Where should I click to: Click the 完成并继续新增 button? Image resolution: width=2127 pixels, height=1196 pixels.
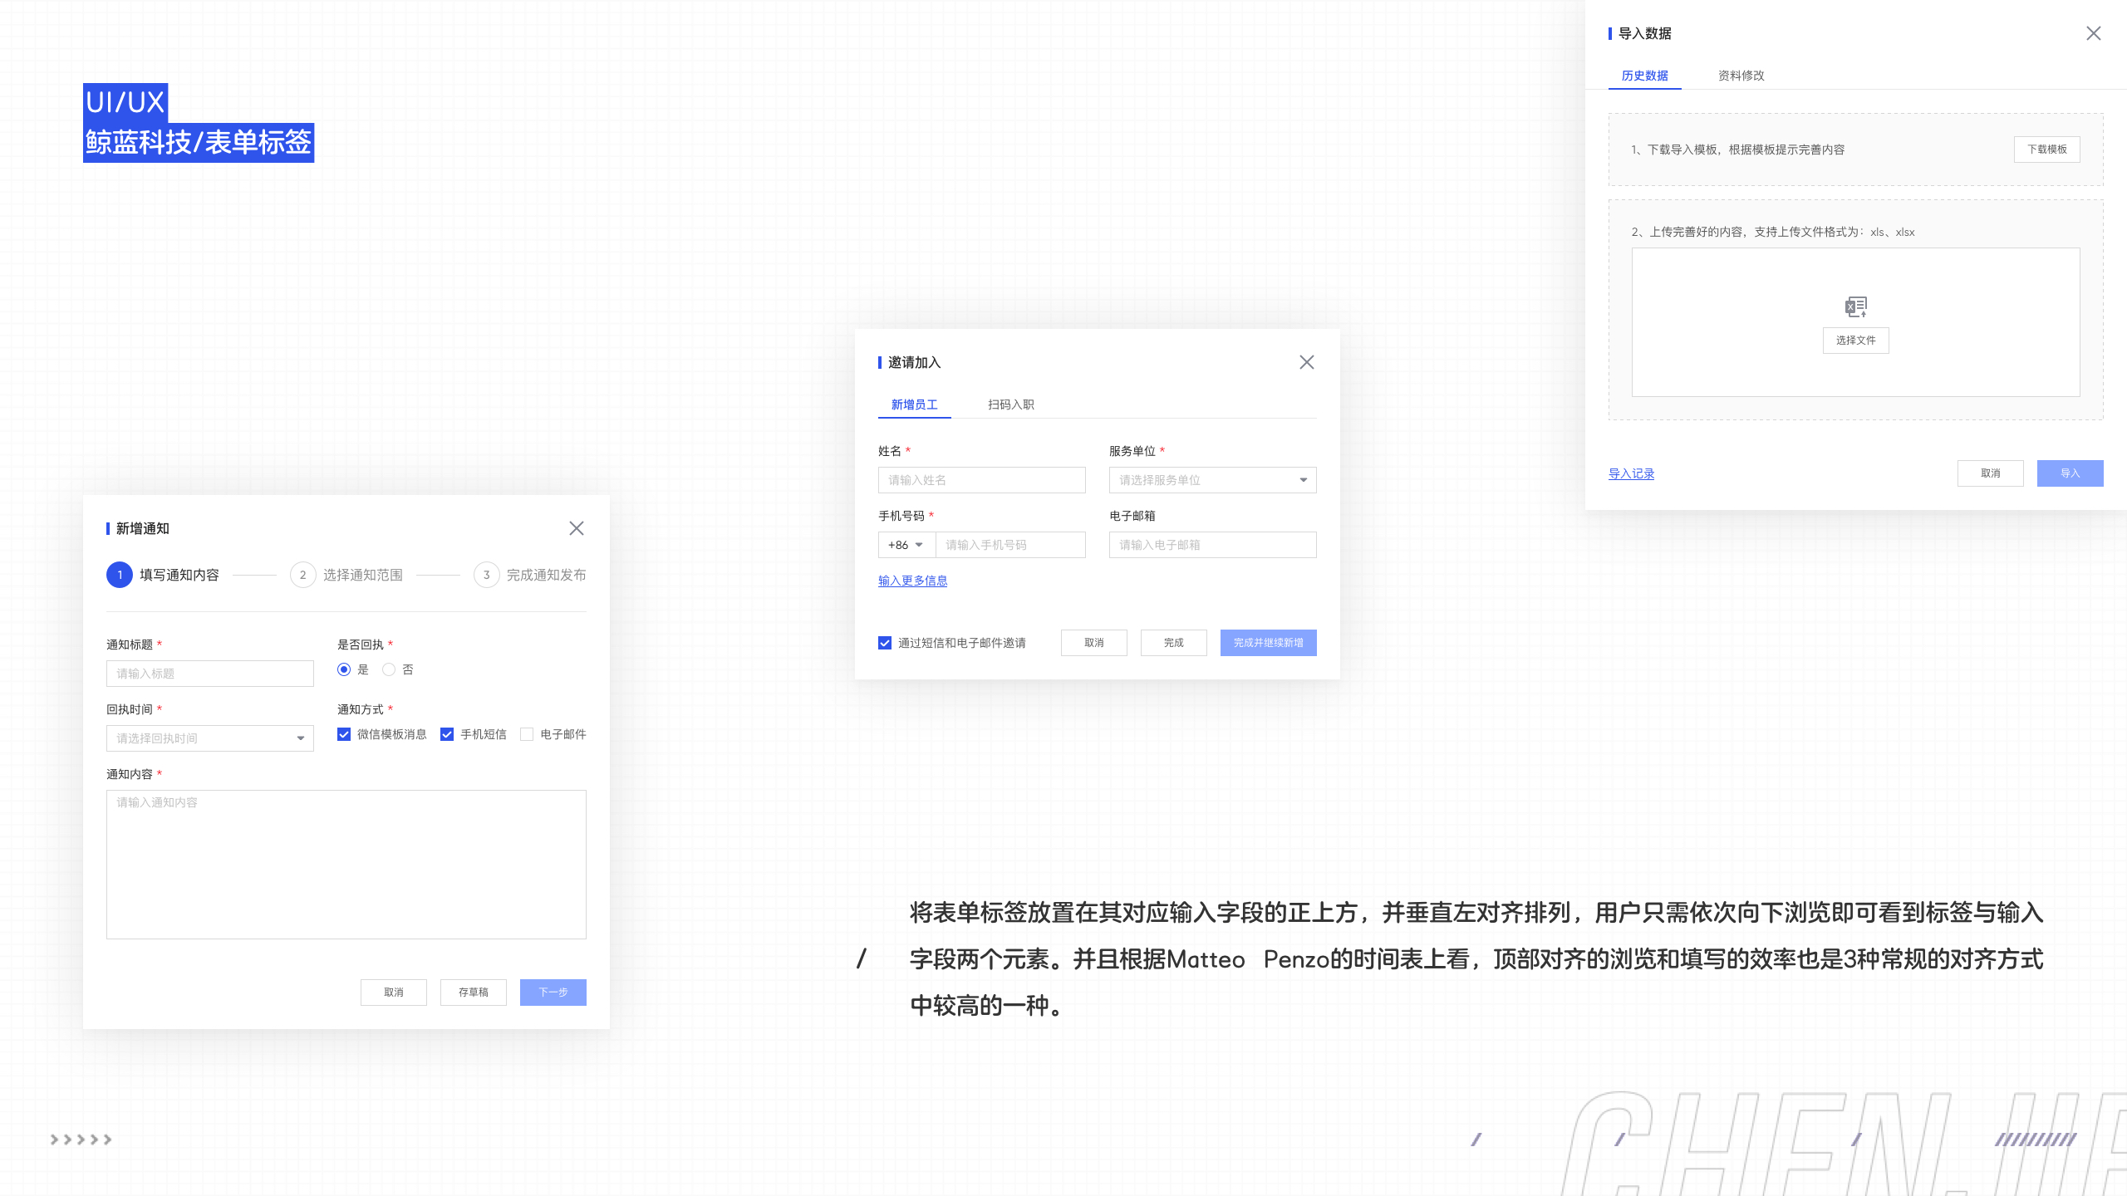coord(1267,642)
